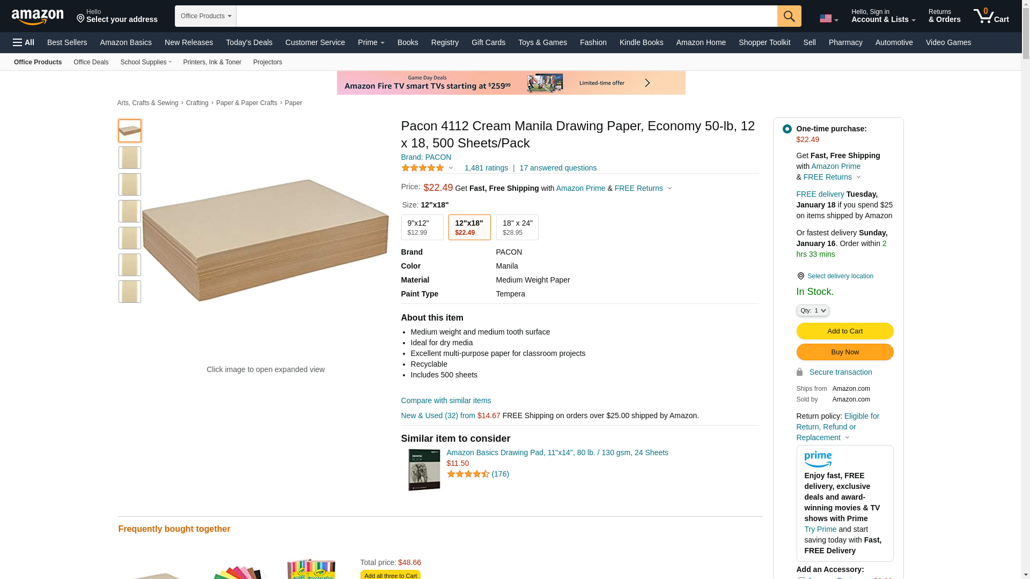Image resolution: width=1030 pixels, height=579 pixels.
Task: Open the Qty quantity dropdown
Action: (812, 310)
